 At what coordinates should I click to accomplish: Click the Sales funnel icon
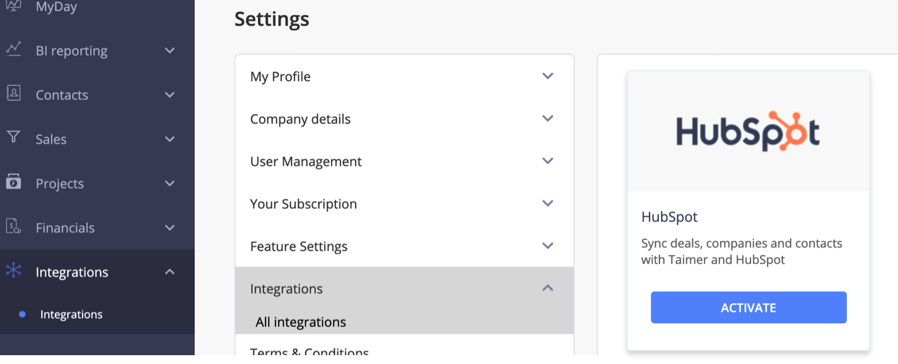pos(13,137)
